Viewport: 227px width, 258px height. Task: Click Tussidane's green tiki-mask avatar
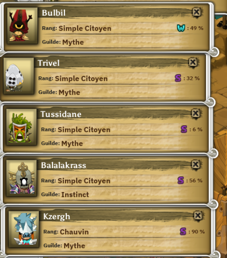pos(21,127)
